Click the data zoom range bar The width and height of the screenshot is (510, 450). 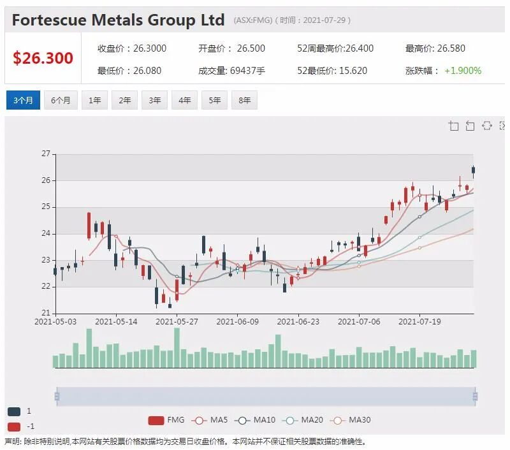pos(266,396)
